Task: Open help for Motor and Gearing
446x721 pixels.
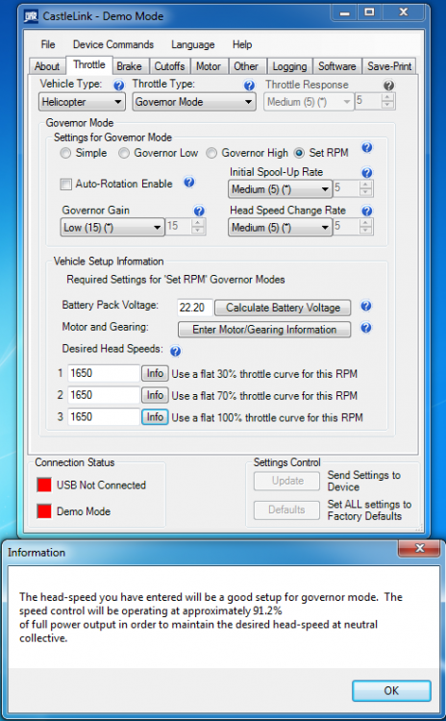Action: (x=366, y=328)
